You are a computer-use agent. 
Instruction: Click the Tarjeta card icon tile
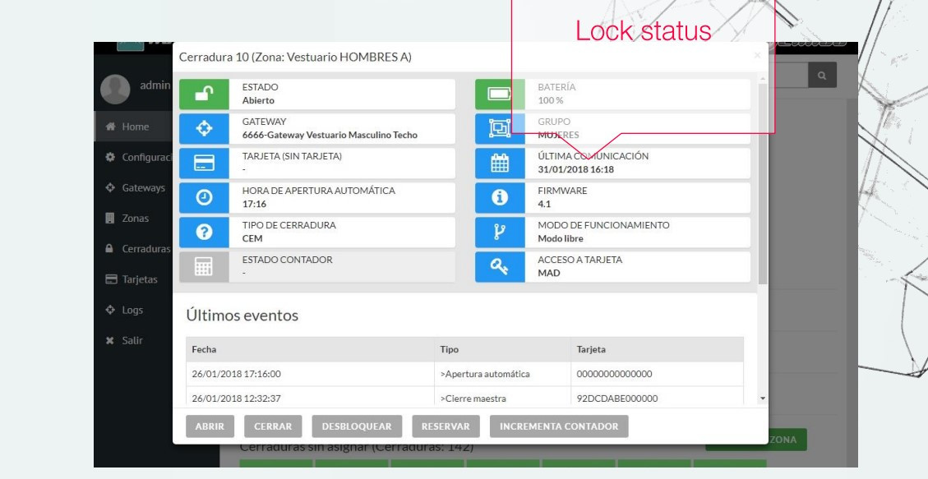click(x=204, y=164)
